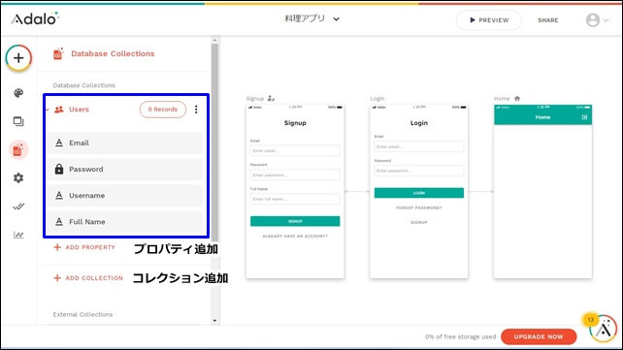Click the Database Collections header icon
623x350 pixels.
click(x=58, y=53)
